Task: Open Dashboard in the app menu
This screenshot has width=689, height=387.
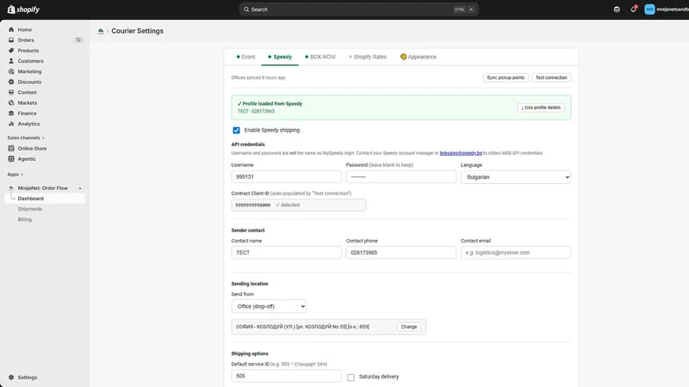Action: (x=45, y=199)
